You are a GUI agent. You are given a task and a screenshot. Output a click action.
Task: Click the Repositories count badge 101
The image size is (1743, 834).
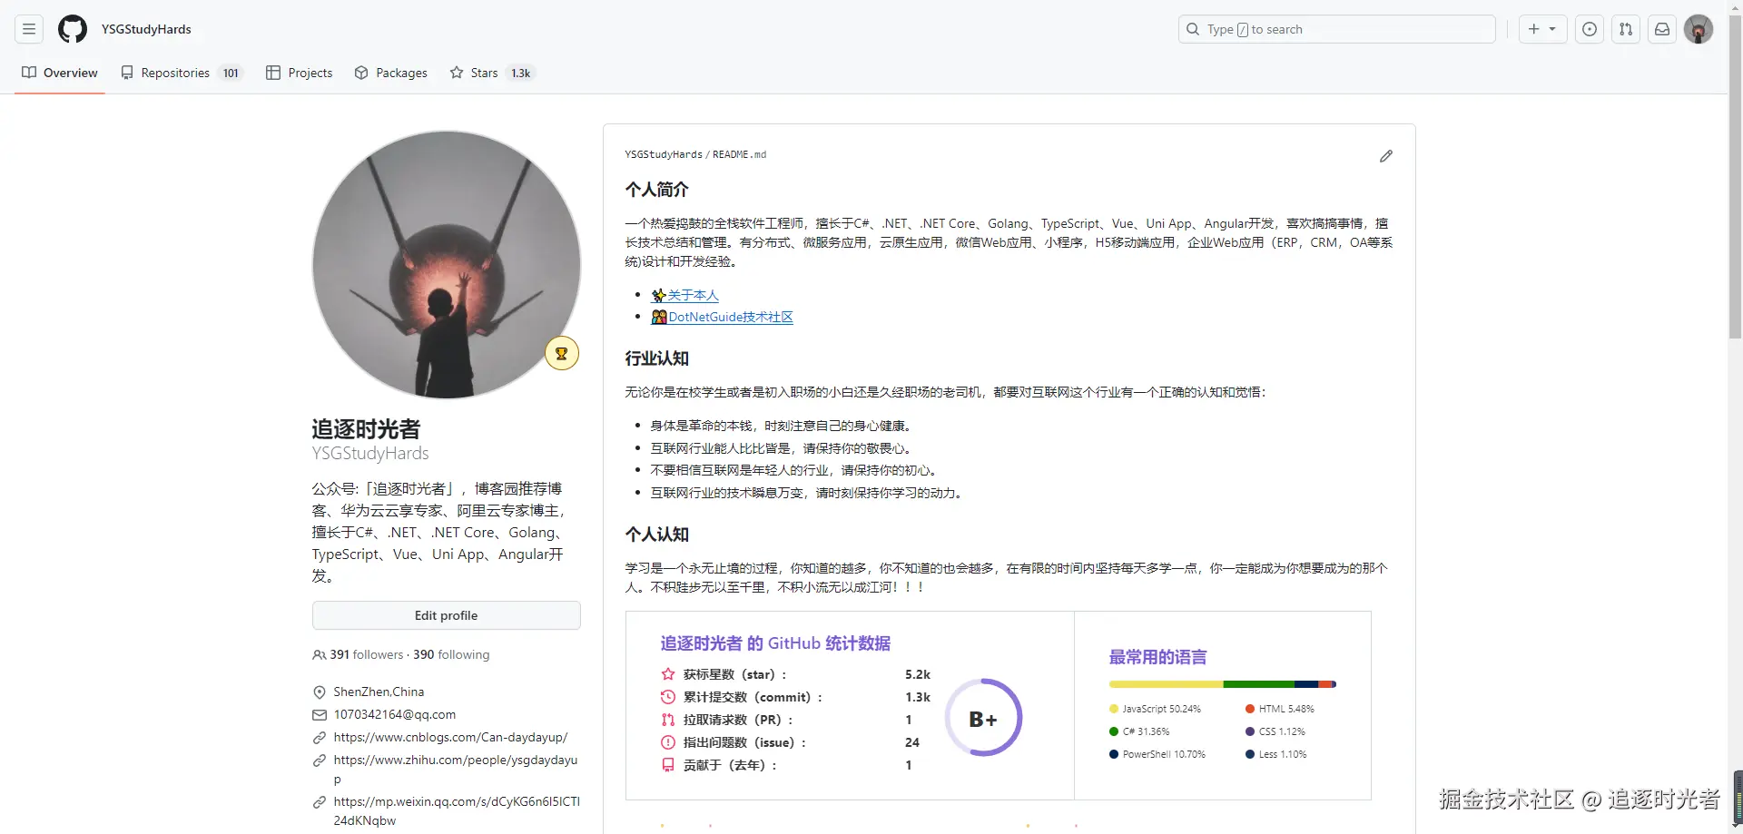click(231, 73)
